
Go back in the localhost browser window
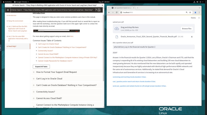[x=109, y=12]
